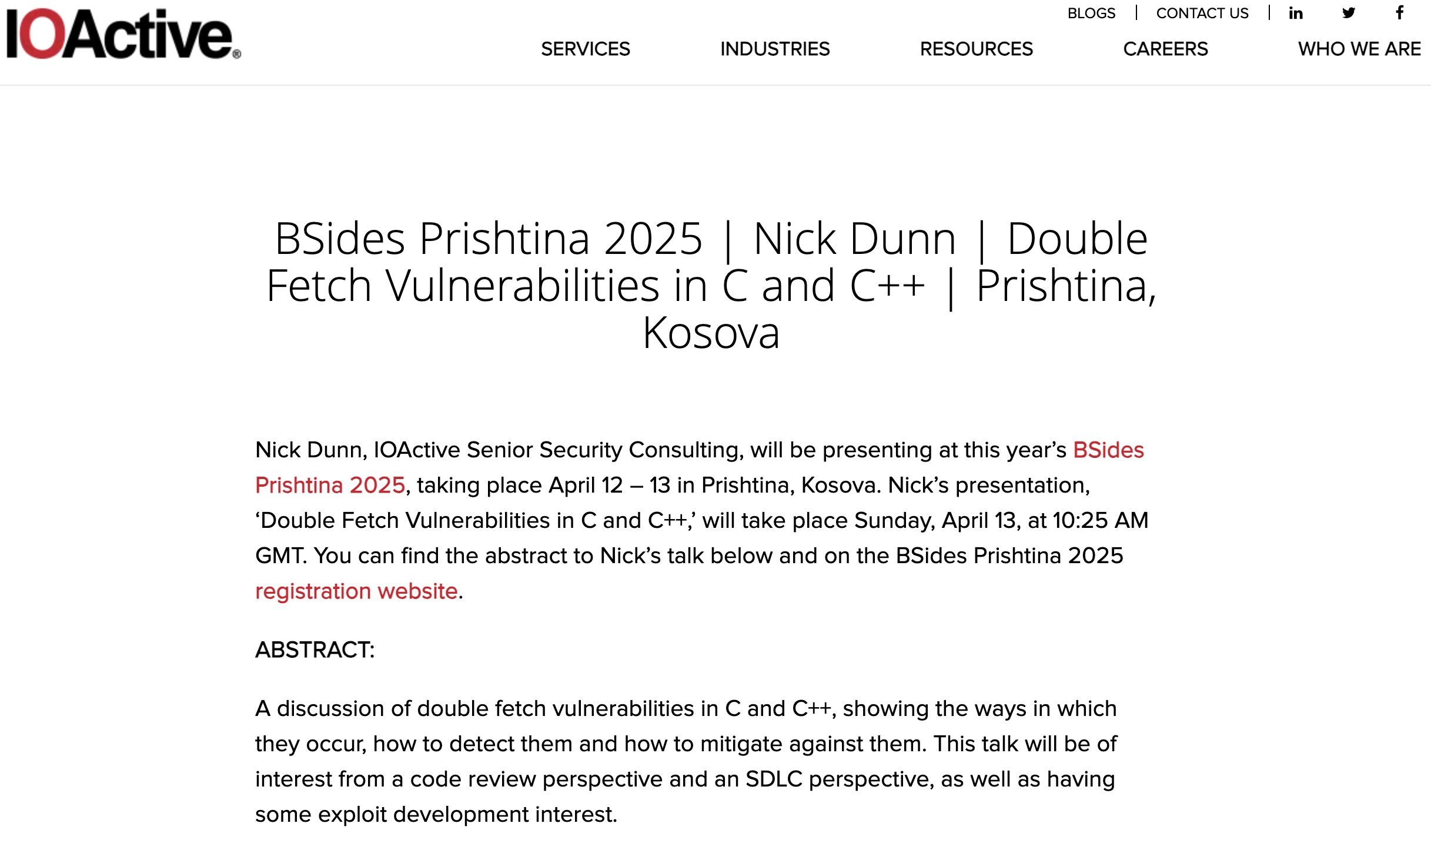Open the SERVICES menu

point(586,49)
